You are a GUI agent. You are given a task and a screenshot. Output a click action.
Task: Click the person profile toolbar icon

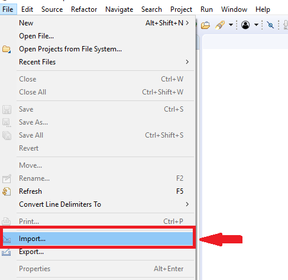point(245,25)
